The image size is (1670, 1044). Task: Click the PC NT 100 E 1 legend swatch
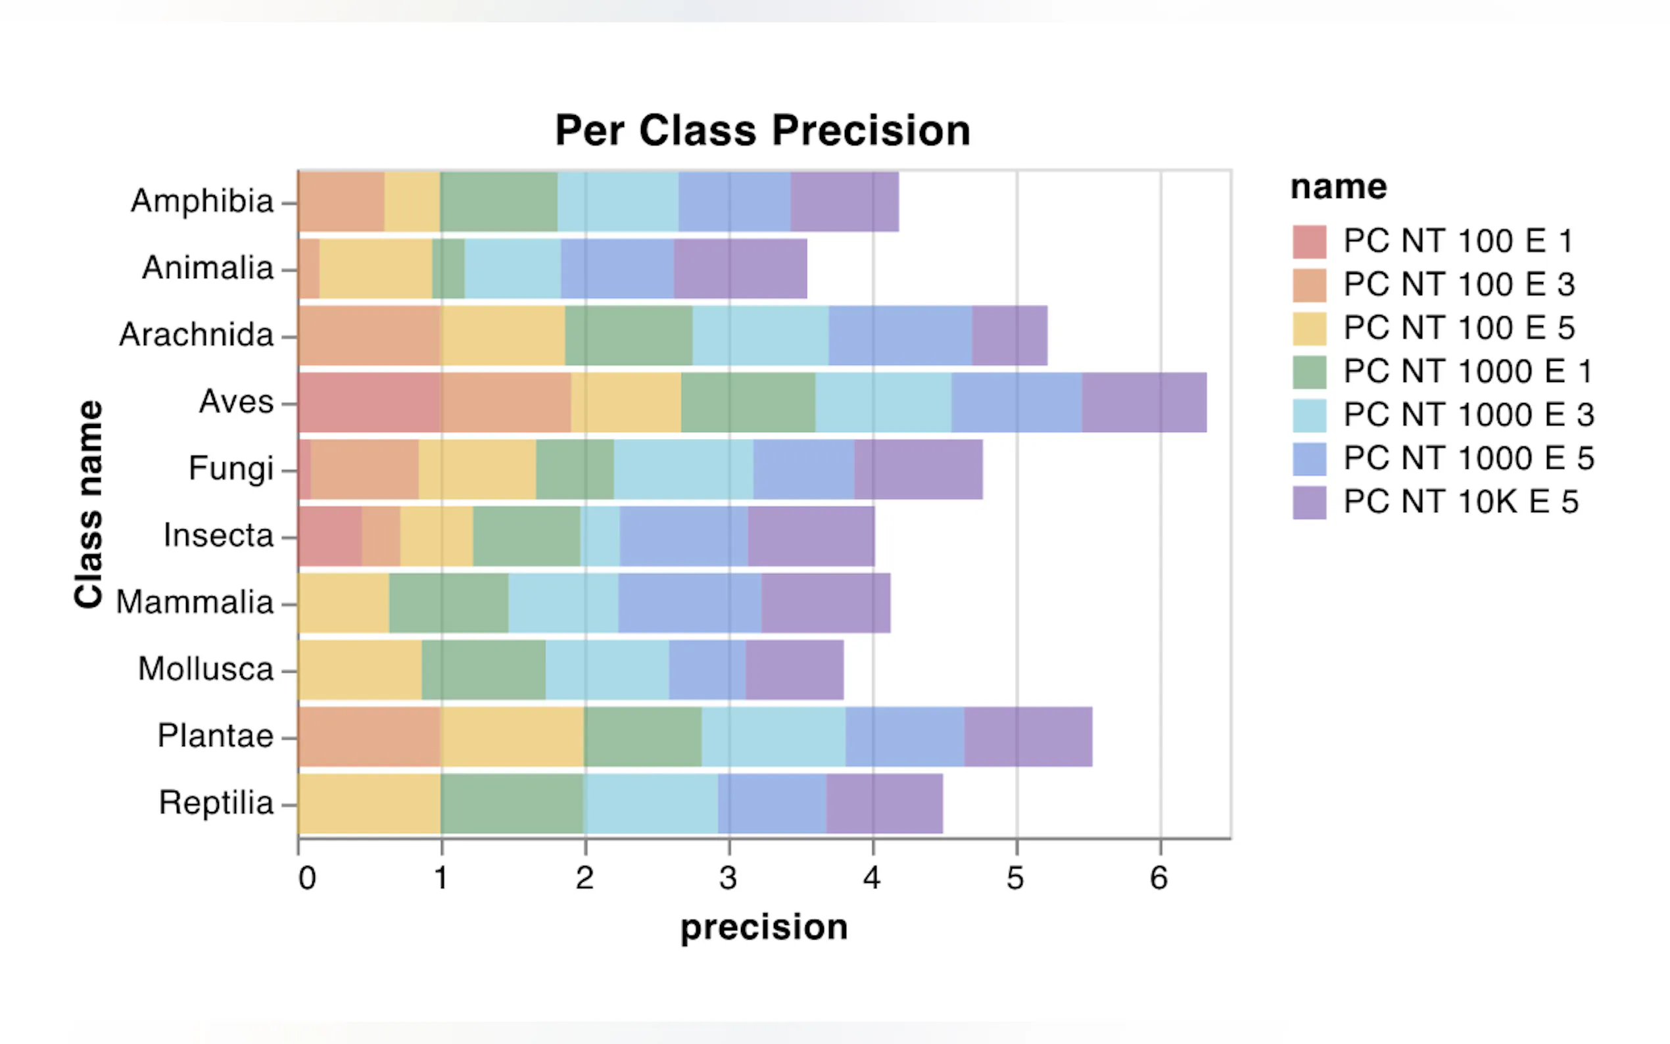tap(1309, 242)
